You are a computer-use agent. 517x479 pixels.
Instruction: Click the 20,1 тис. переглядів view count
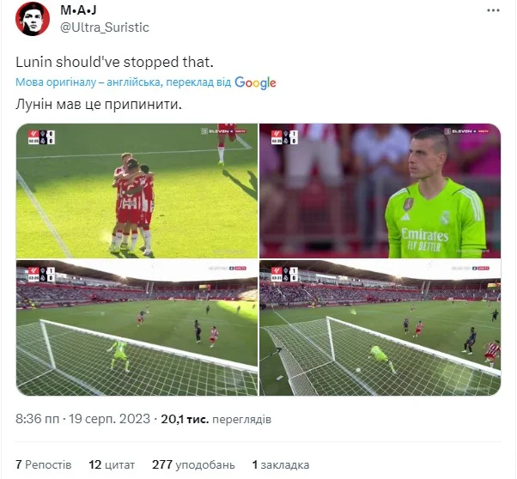[216, 419]
